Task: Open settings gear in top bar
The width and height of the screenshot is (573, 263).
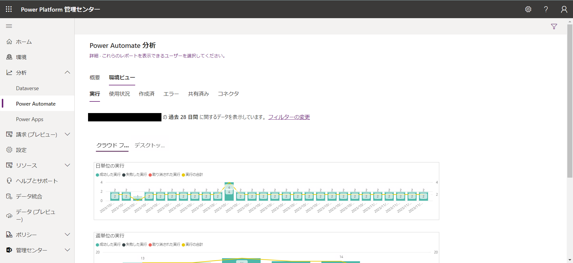Action: [528, 9]
